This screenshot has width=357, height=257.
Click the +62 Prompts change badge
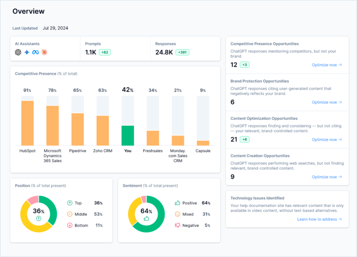105,52
